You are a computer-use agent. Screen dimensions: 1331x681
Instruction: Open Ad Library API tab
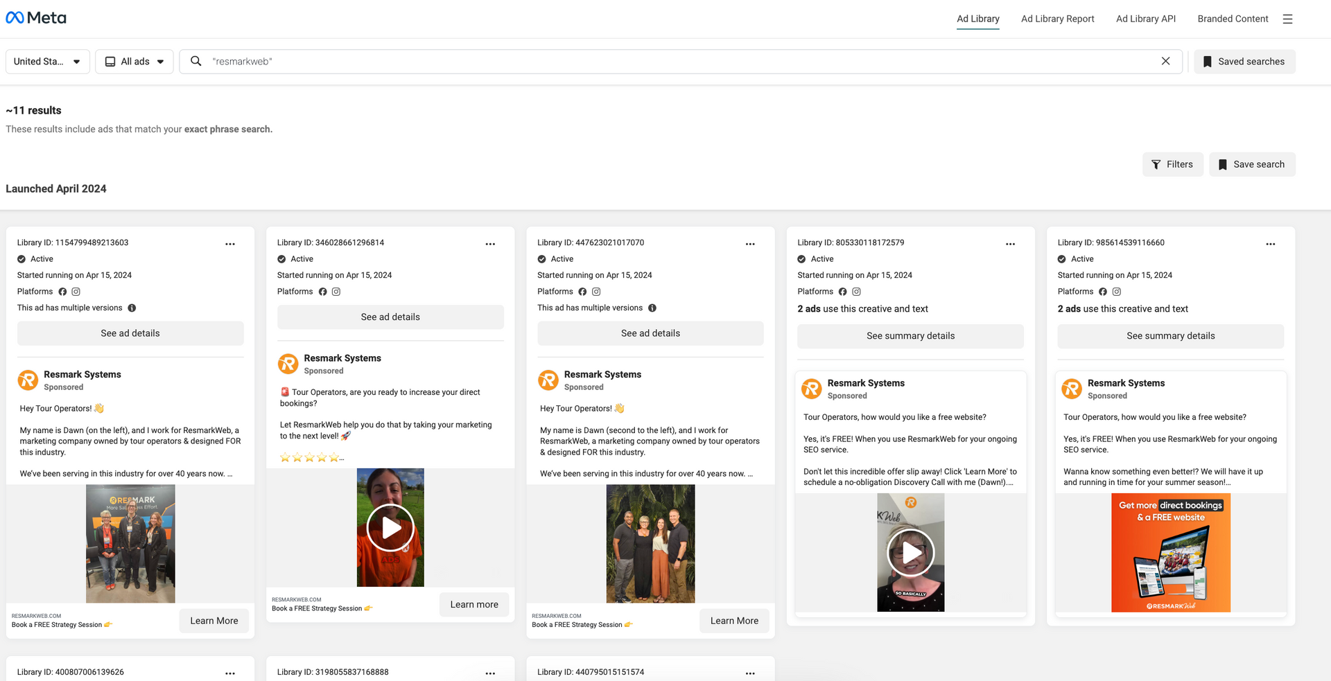coord(1146,19)
